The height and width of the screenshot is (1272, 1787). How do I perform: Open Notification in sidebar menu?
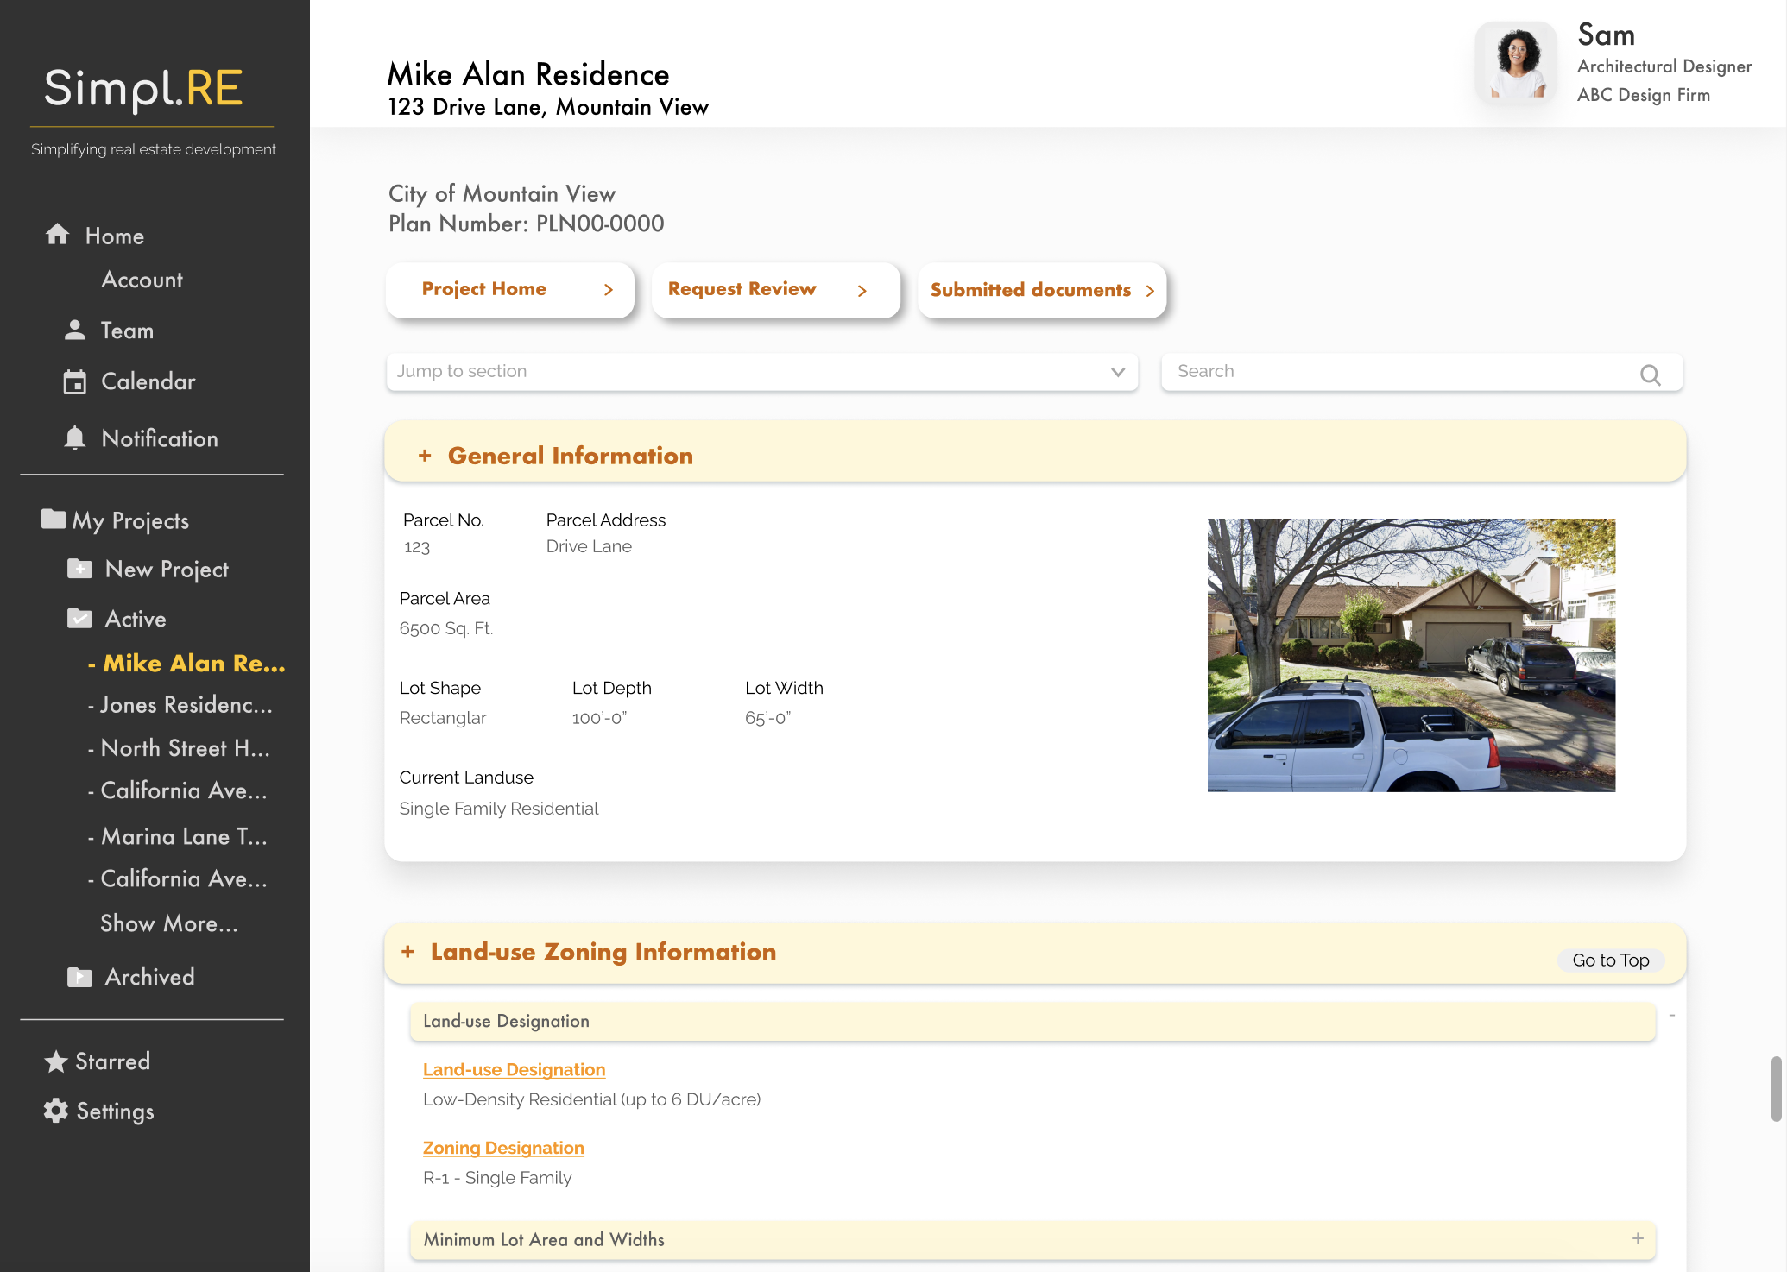(x=160, y=438)
